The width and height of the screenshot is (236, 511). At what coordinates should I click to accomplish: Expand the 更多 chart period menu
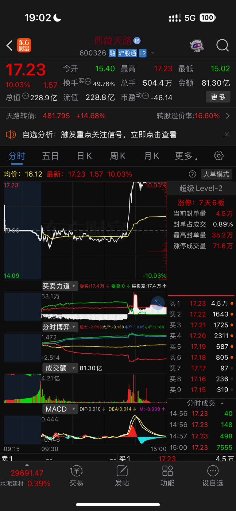(186, 156)
